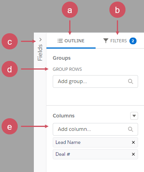Click the search icon in Add group

click(131, 81)
